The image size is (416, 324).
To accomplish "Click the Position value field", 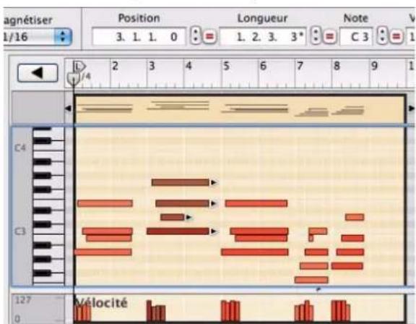I will point(139,37).
